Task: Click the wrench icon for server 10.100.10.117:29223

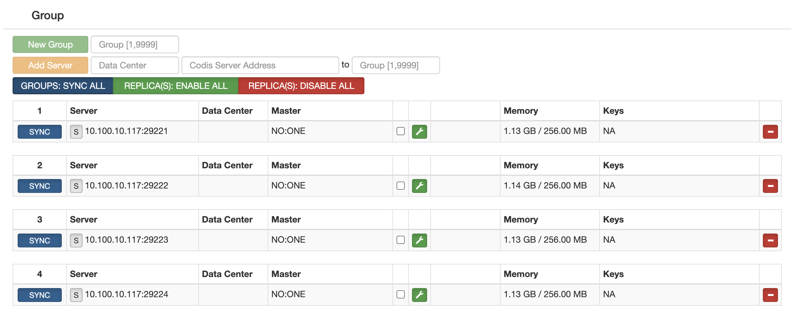Action: pyautogui.click(x=419, y=240)
